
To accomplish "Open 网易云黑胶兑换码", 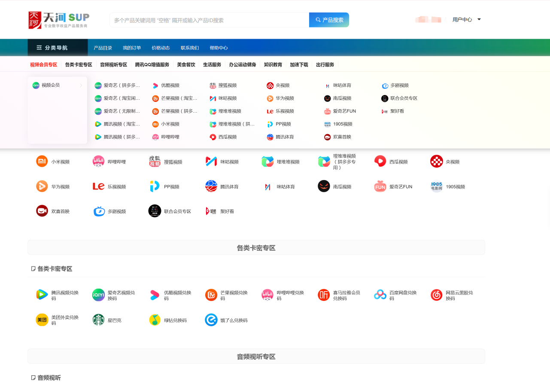I will click(436, 294).
